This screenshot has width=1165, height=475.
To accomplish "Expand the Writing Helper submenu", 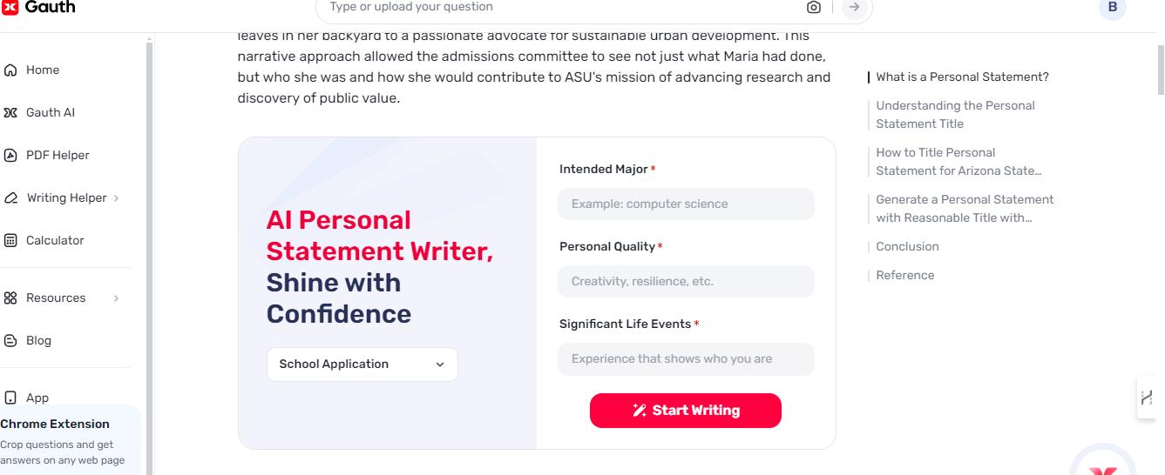I will [x=116, y=198].
